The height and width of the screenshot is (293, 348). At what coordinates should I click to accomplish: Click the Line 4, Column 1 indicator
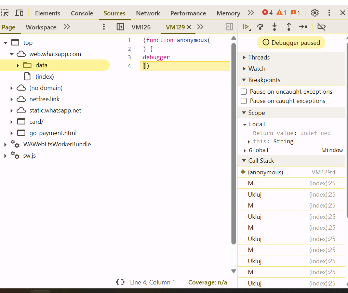152,282
